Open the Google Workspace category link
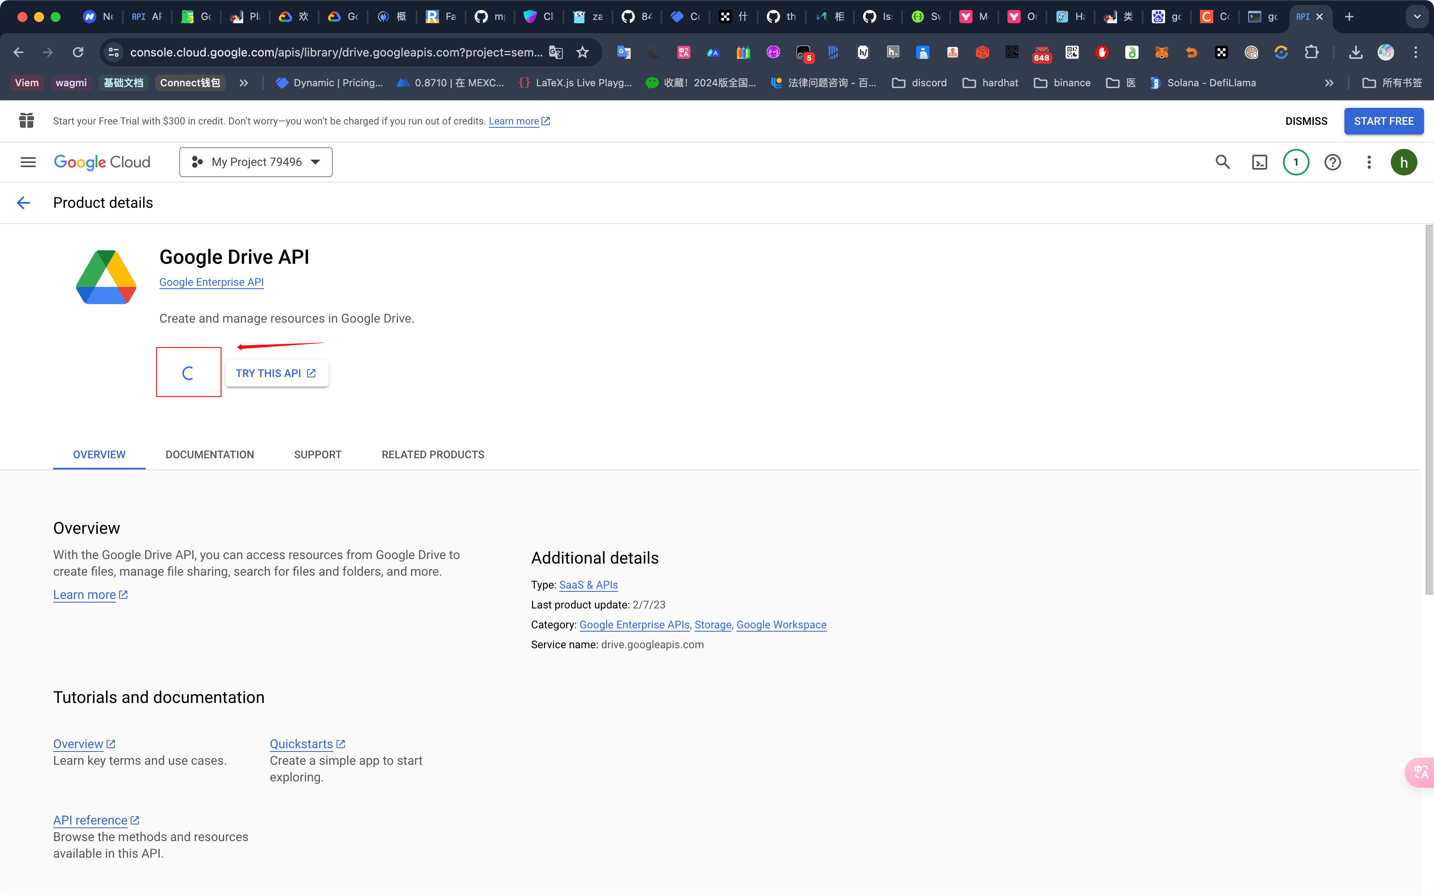Image resolution: width=1434 pixels, height=895 pixels. [x=782, y=625]
